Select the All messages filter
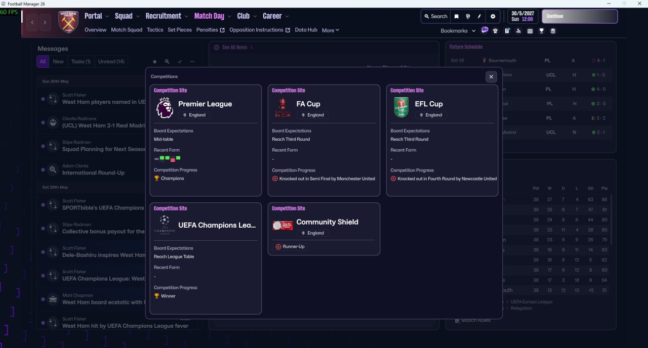648x348 pixels. tap(43, 62)
